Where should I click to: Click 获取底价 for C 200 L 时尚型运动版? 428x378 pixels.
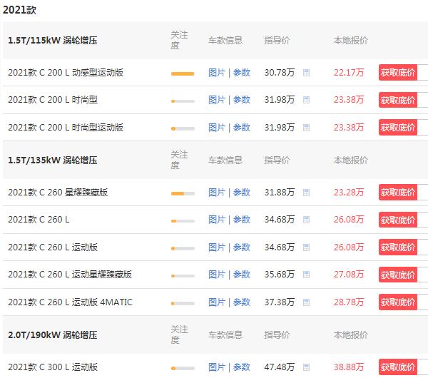point(398,128)
